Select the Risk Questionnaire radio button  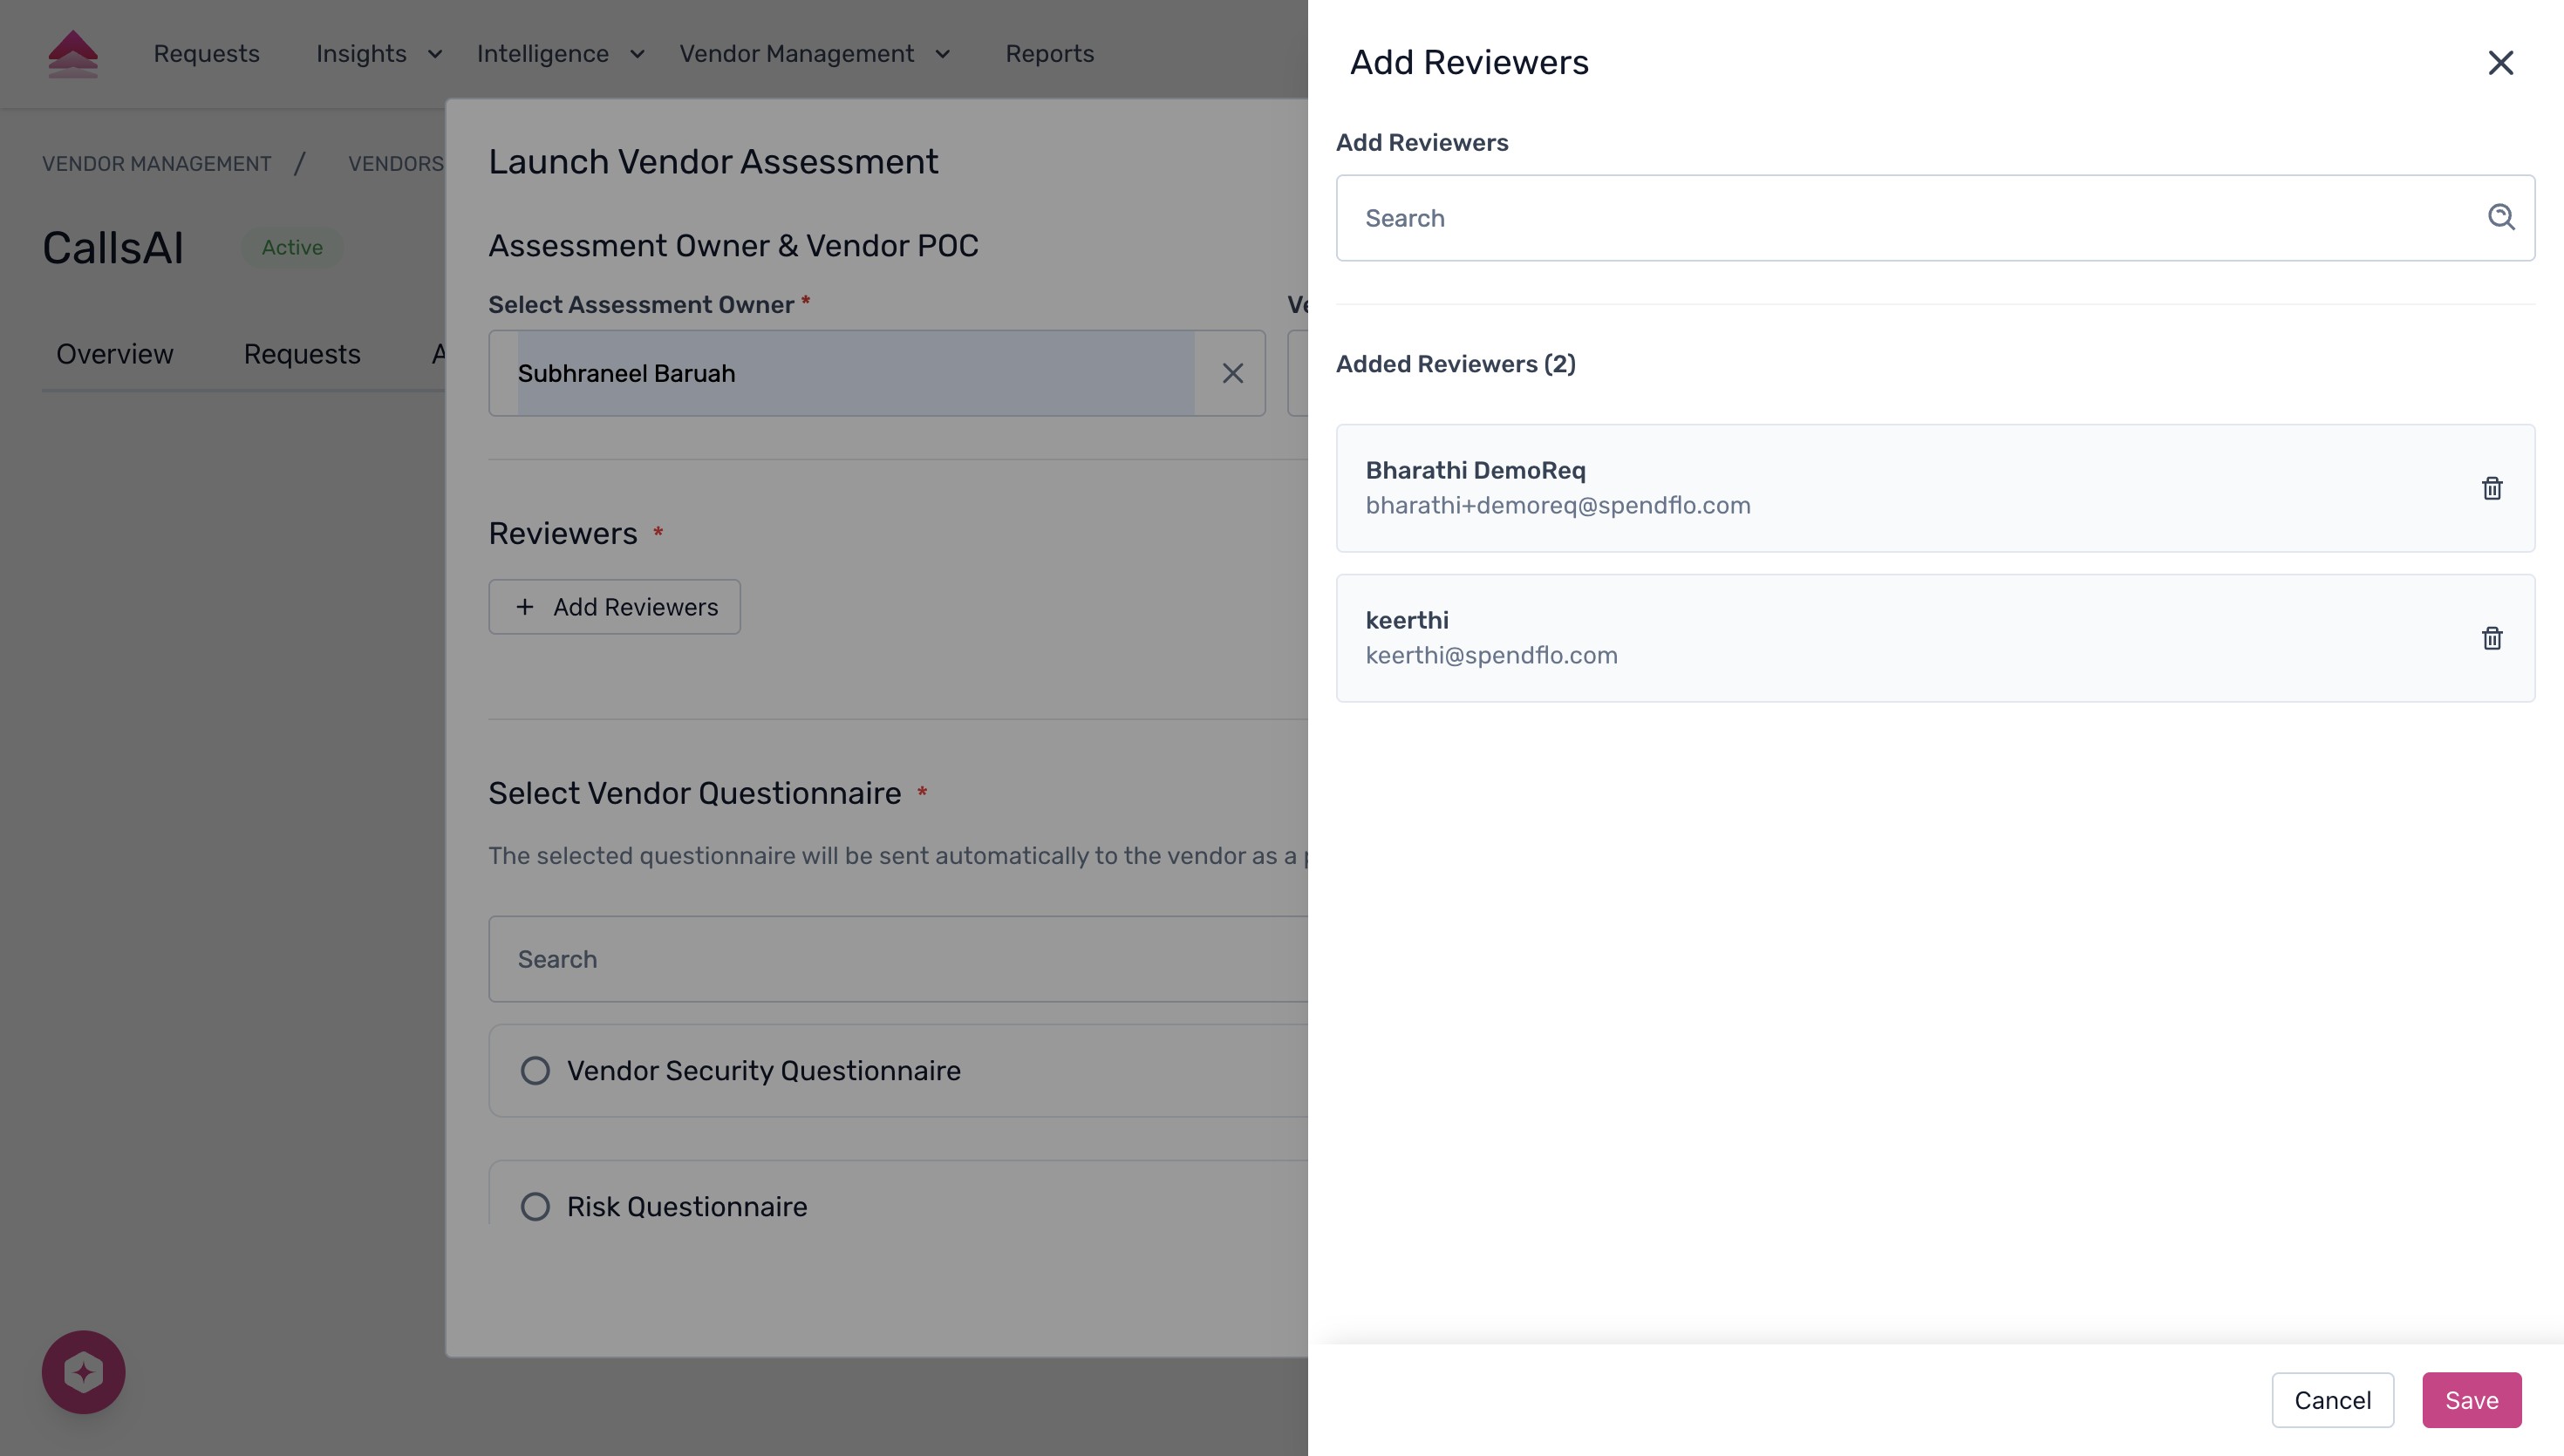536,1206
